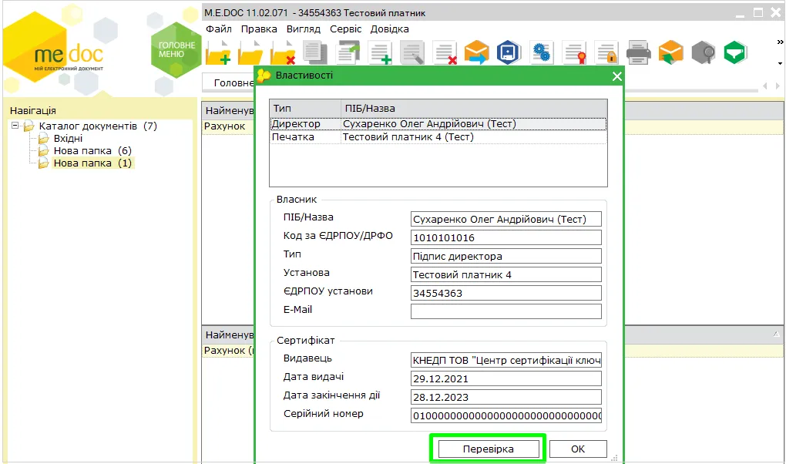786x464 pixels.
Task: Click the green hexagon filter icon
Action: [x=735, y=52]
